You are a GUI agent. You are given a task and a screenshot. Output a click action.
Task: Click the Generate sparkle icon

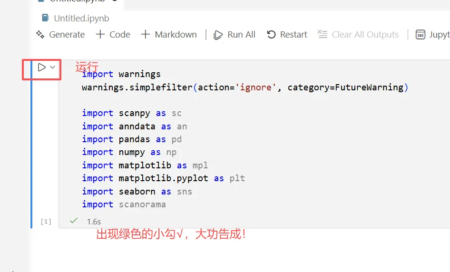[x=40, y=34]
